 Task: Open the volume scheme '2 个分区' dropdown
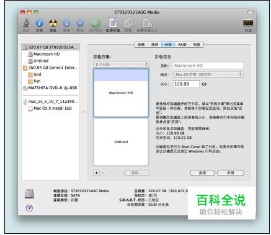tap(121, 64)
